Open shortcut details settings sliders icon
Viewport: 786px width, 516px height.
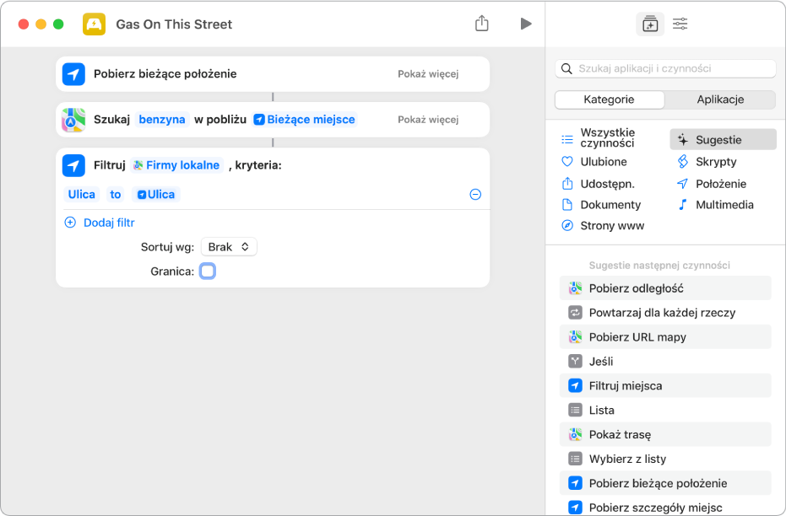(680, 24)
